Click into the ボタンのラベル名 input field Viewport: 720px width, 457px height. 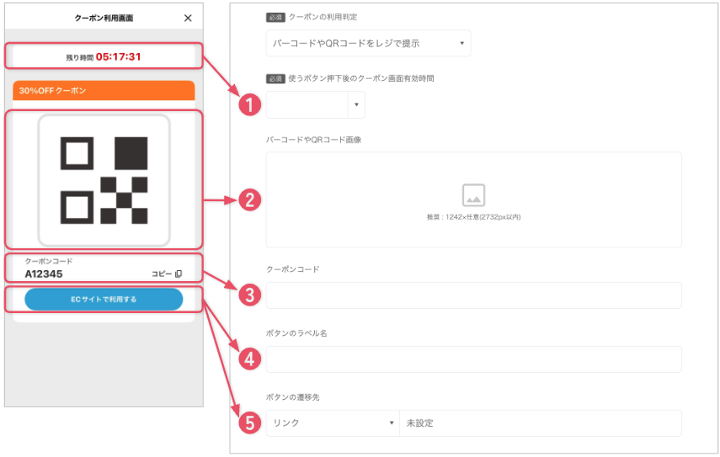click(474, 359)
